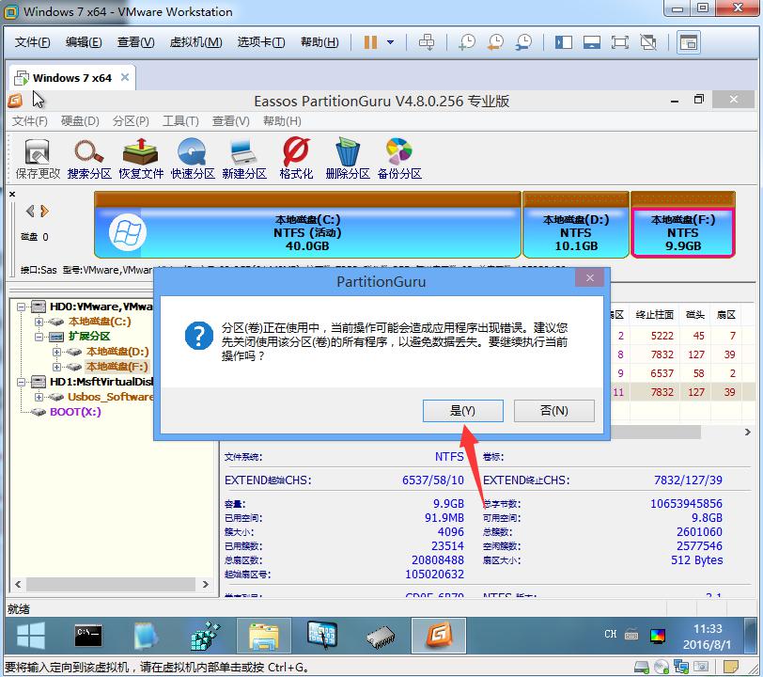Click the memory chip taskbar icon
Viewport: 763px width, 677px height.
(x=381, y=637)
